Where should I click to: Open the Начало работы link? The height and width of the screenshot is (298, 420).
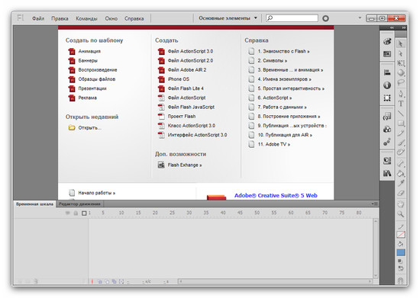pos(92,193)
